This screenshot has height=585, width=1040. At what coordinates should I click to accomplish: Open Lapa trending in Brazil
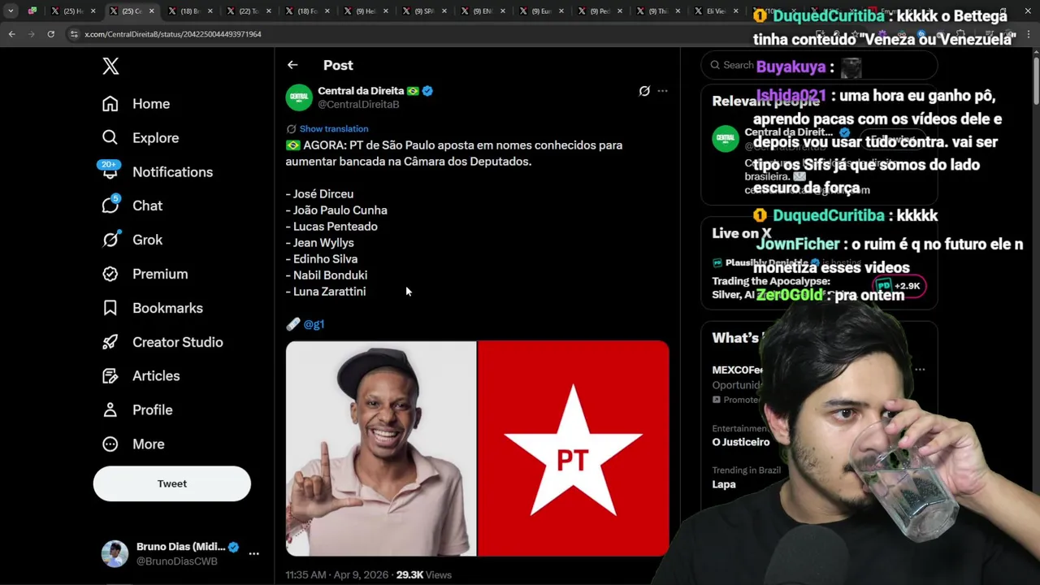click(x=724, y=484)
